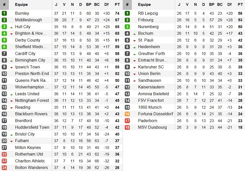The height and width of the screenshot is (171, 245).
Task: Click MSV Duisbourg's red rank 18 badge
Action: 127,127
